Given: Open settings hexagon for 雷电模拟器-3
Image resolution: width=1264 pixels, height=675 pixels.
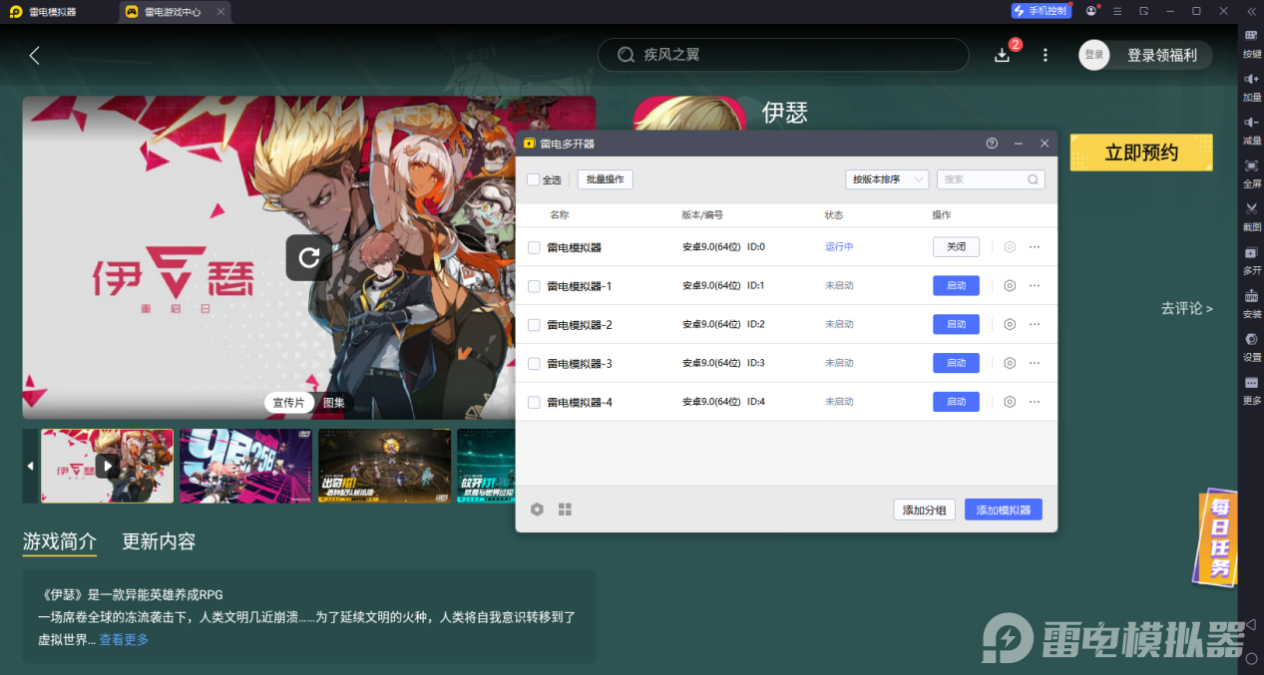Looking at the screenshot, I should 1010,363.
